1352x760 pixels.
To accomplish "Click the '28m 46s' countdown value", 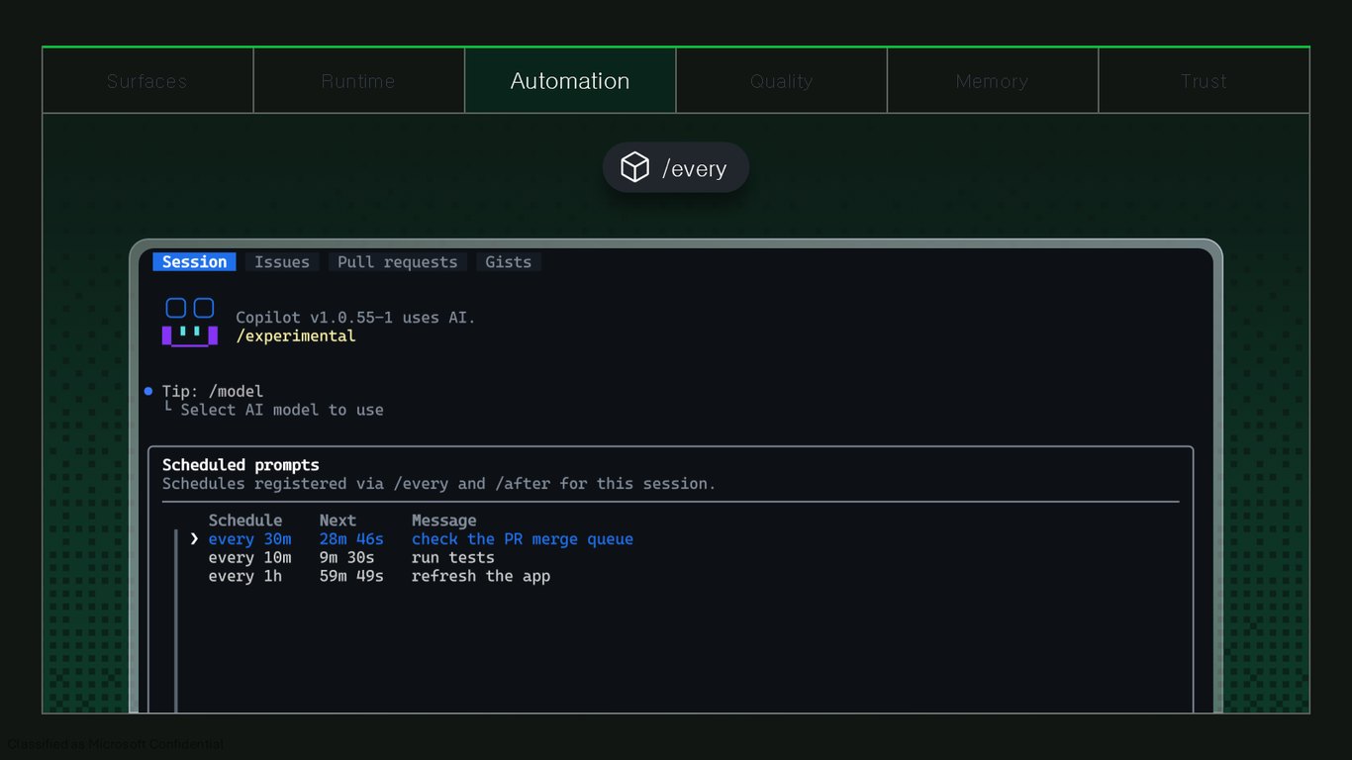I will (x=351, y=539).
